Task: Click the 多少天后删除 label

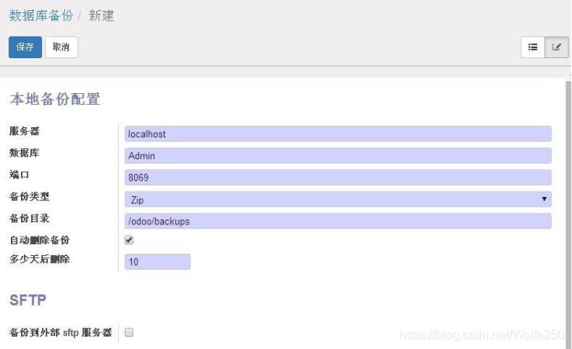Action: pyautogui.click(x=40, y=259)
